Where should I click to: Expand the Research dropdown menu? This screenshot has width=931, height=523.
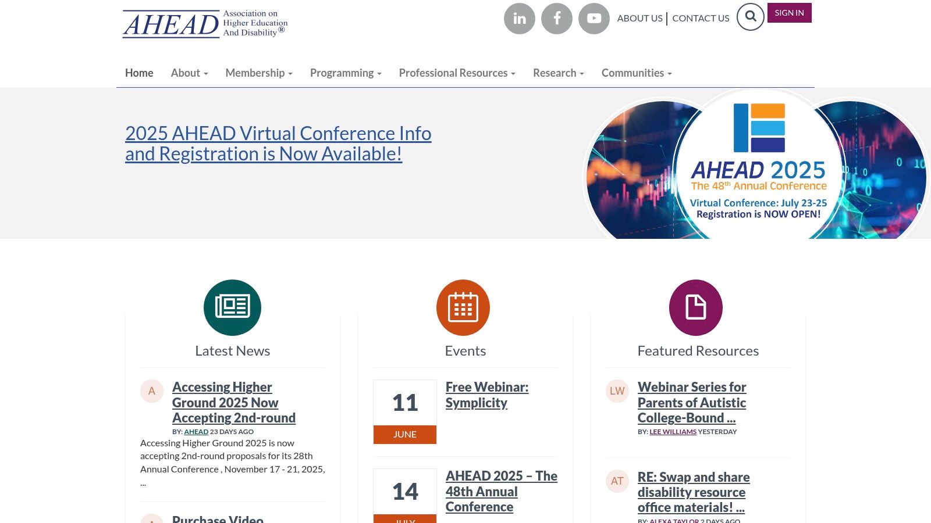click(x=559, y=73)
